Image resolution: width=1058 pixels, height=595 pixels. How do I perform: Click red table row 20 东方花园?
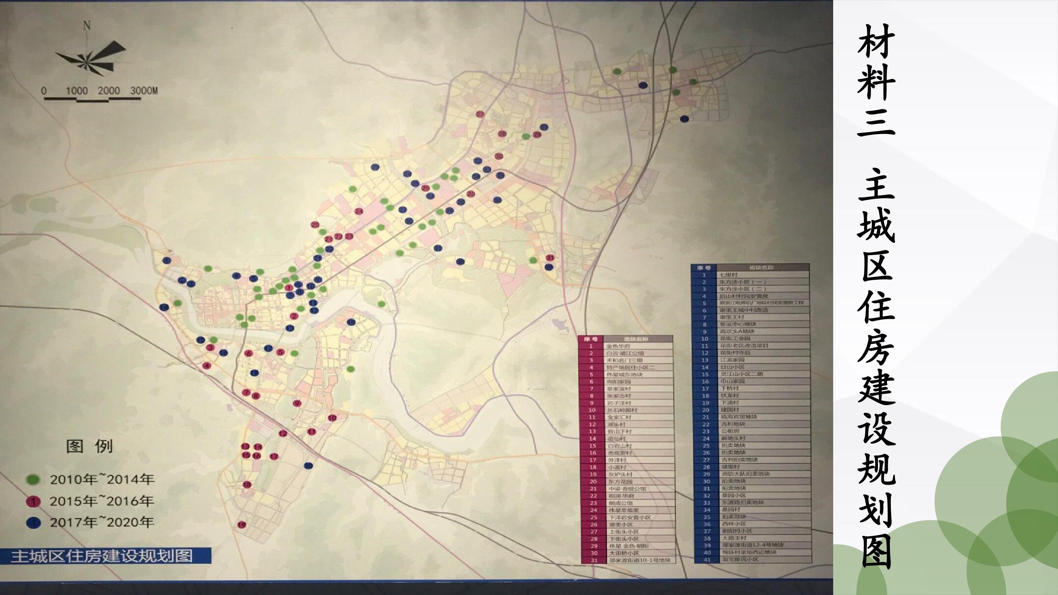(627, 481)
